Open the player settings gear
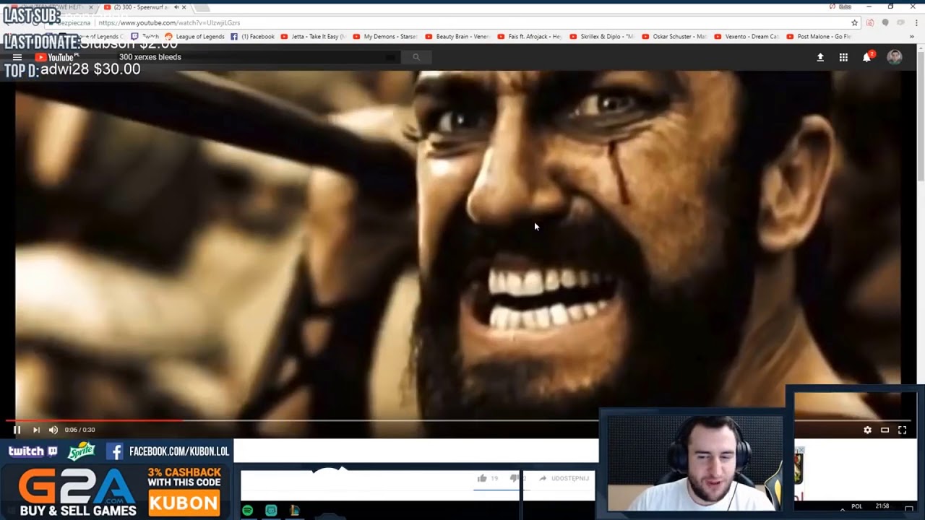Screen dimensions: 925x520 [x=867, y=430]
